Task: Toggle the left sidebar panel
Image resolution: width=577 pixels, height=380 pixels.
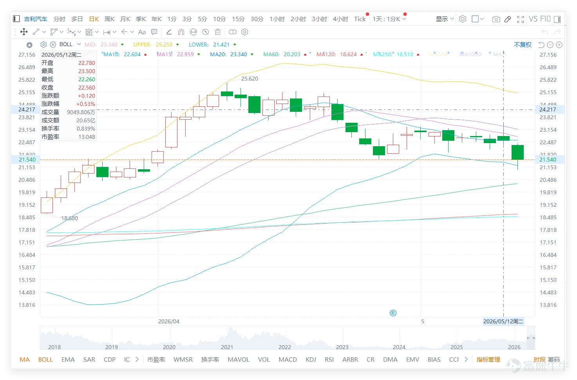Action: click(x=16, y=19)
